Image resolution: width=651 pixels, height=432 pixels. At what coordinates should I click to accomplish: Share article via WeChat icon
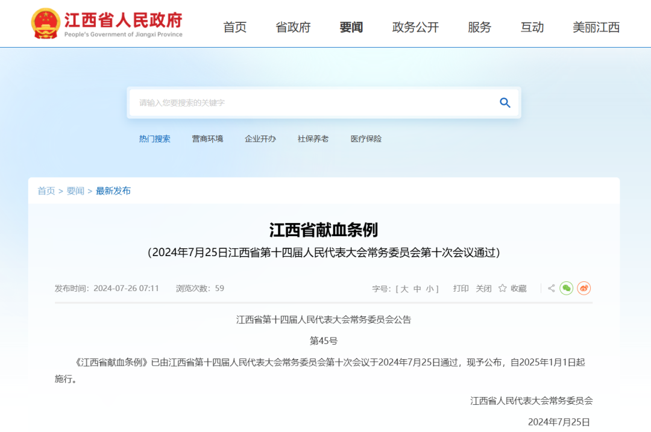pos(566,289)
